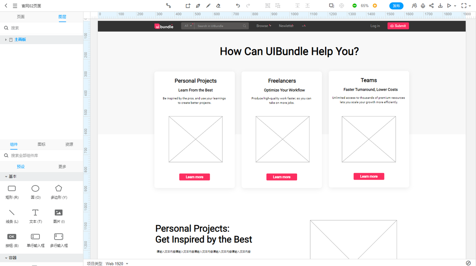Open the All filter dropdown in canvas search
The width and height of the screenshot is (476, 266).
pos(188,26)
